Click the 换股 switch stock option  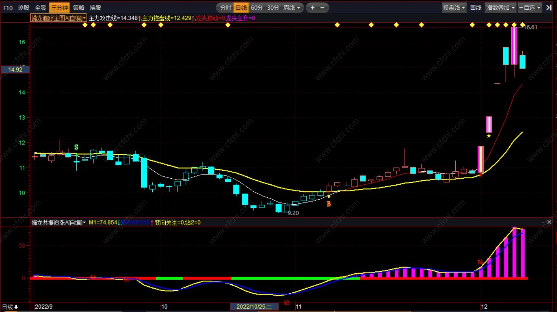coord(95,7)
